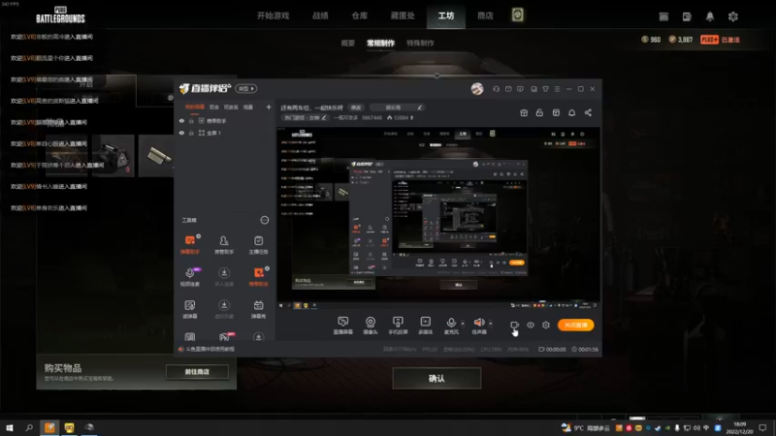This screenshot has height=436, width=776.
Task: Click PUBG 确认 button
Action: [436, 378]
